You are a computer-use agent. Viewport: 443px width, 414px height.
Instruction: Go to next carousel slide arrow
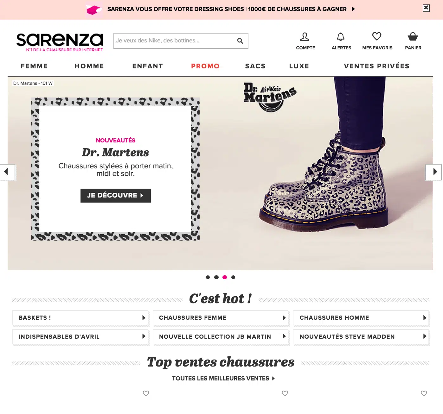click(x=433, y=172)
